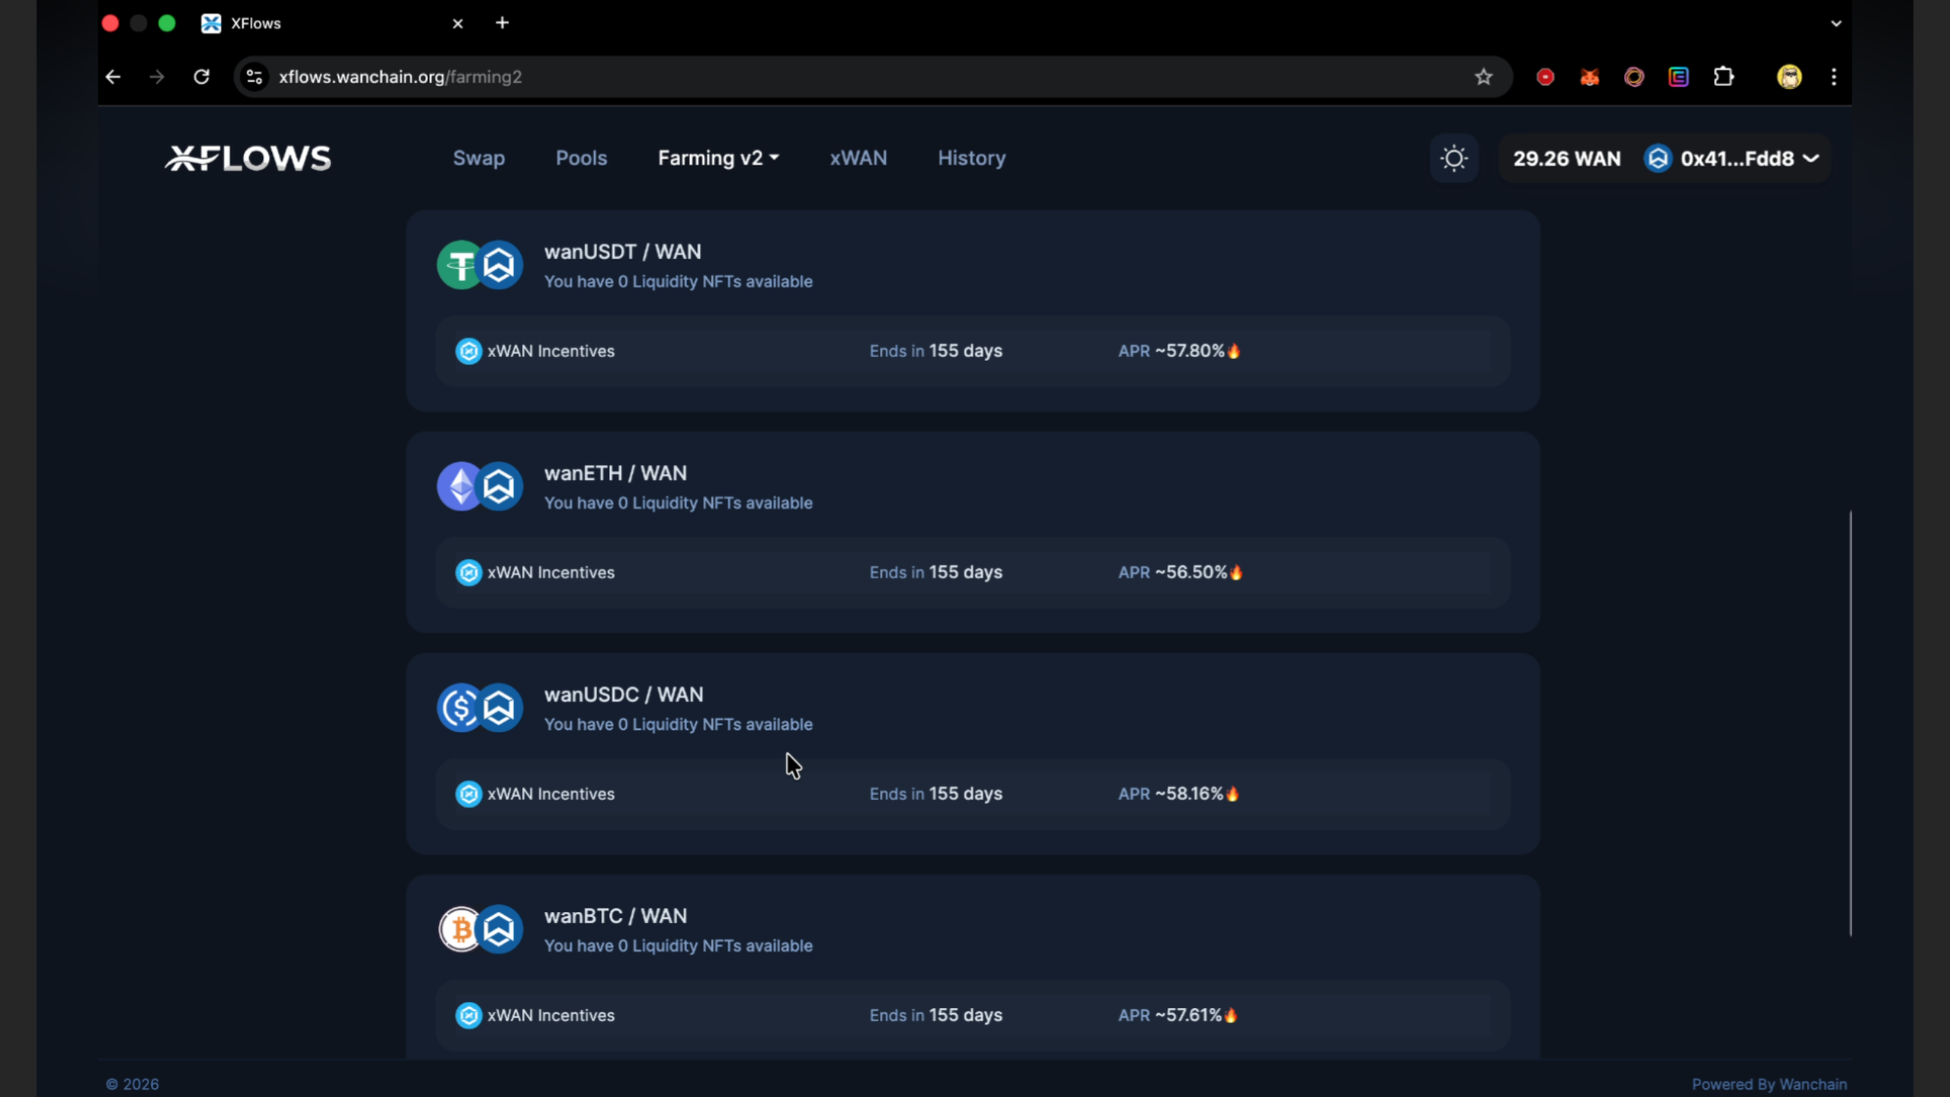The width and height of the screenshot is (1950, 1097).
Task: Open the History page
Action: (971, 158)
